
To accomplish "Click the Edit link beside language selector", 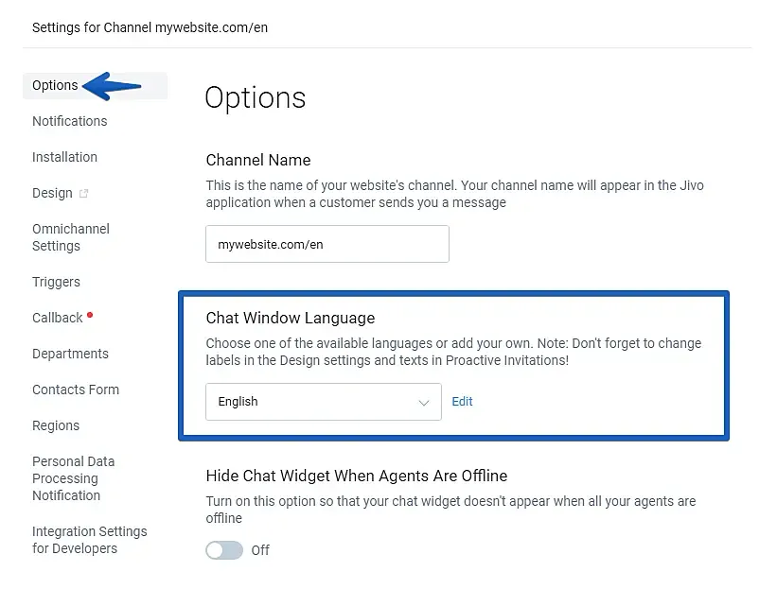I will (x=462, y=402).
